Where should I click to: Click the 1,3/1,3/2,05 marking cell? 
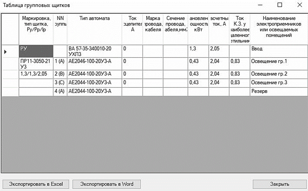pyautogui.click(x=36, y=74)
